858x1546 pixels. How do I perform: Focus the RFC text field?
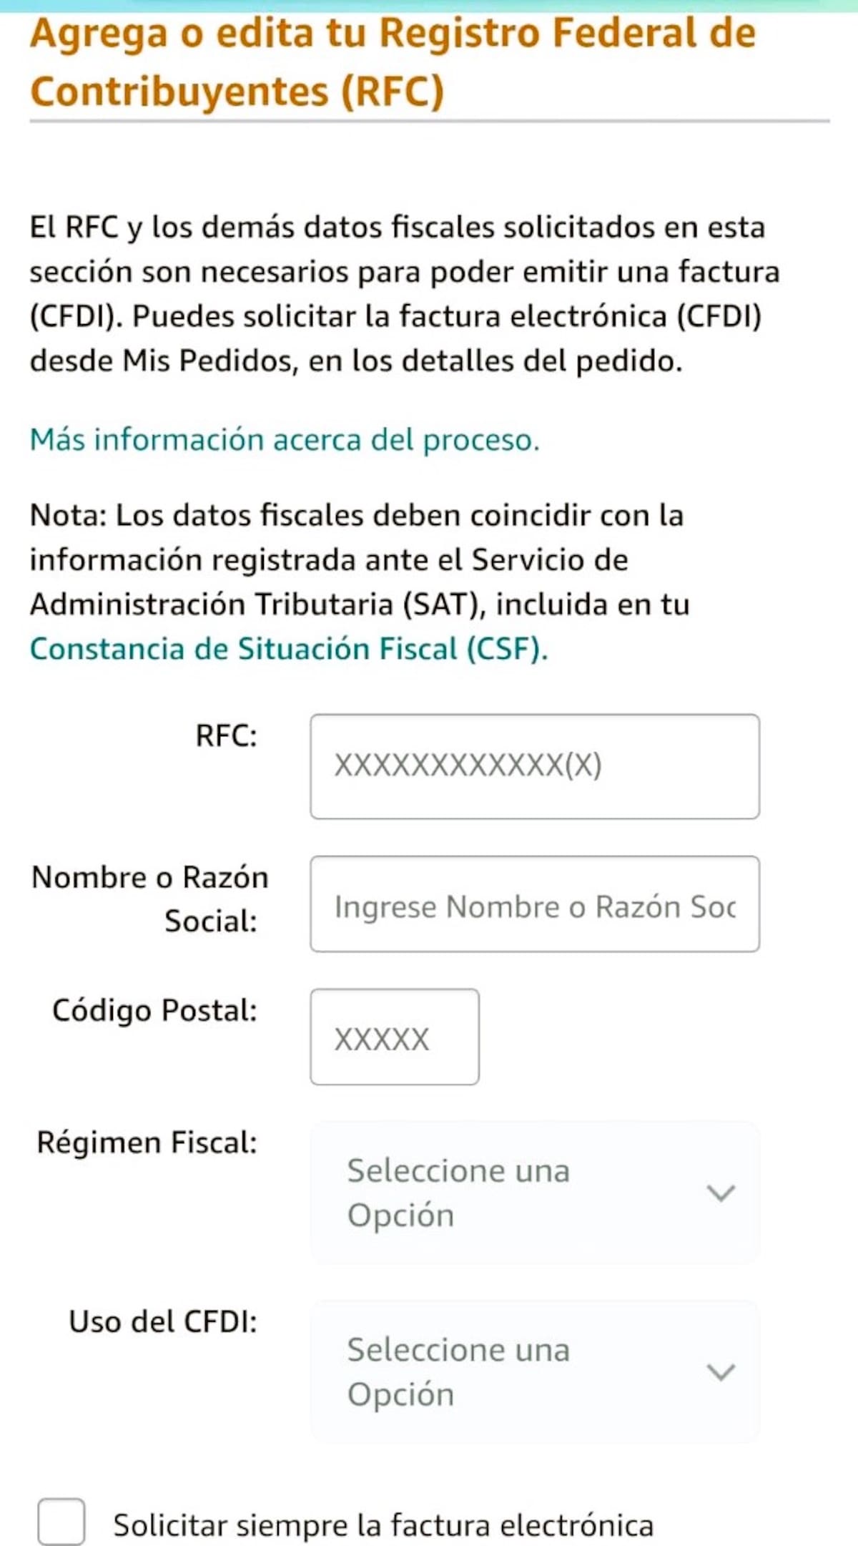[534, 766]
